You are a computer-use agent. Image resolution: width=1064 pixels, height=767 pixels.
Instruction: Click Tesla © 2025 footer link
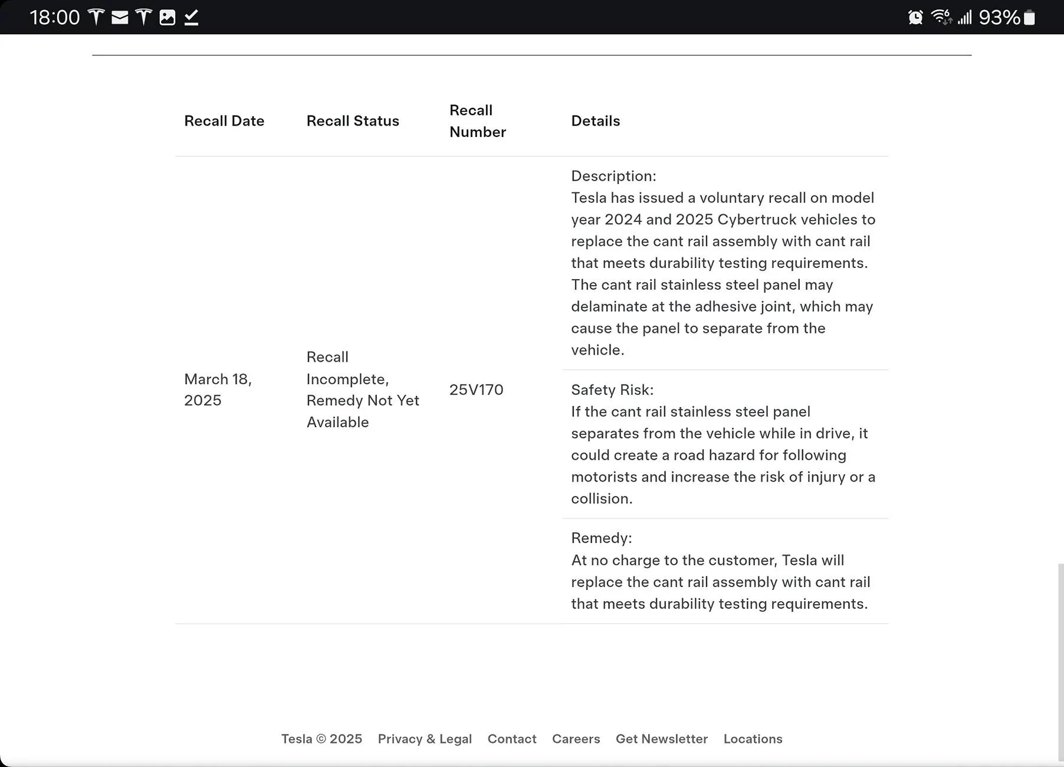pyautogui.click(x=321, y=739)
